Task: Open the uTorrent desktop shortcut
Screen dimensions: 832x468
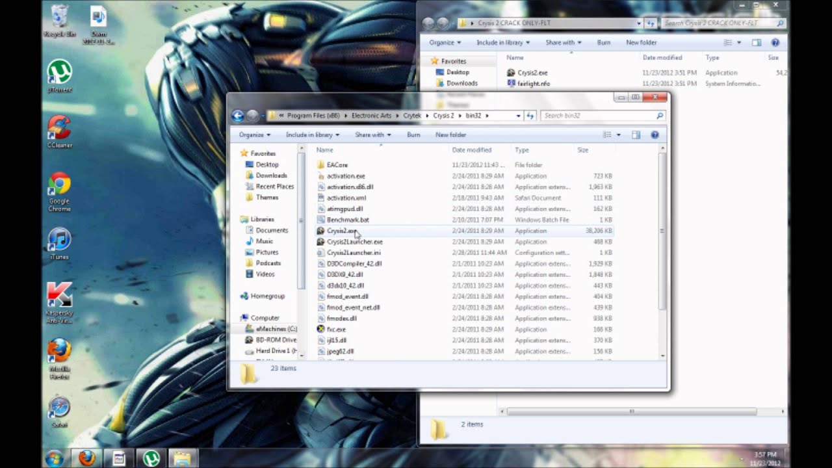Action: click(x=60, y=76)
